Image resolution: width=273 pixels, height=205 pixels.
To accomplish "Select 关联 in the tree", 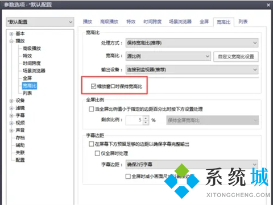I will pyautogui.click(x=20, y=153).
